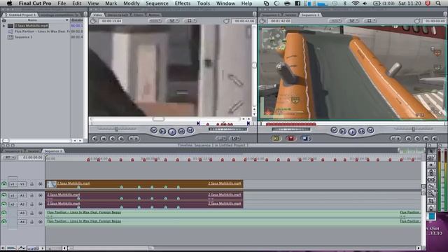Screen dimensions: 448x252
Task: Select the Edit Selection tool in the Tool palette
Action: click(431, 158)
